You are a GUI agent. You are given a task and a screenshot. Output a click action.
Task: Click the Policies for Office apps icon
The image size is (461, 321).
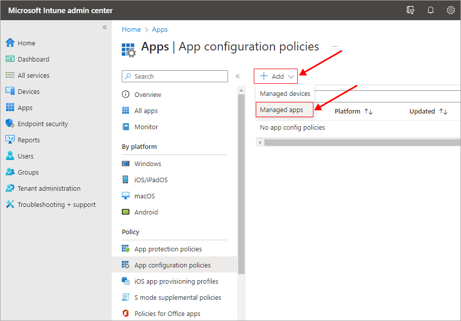click(x=125, y=313)
